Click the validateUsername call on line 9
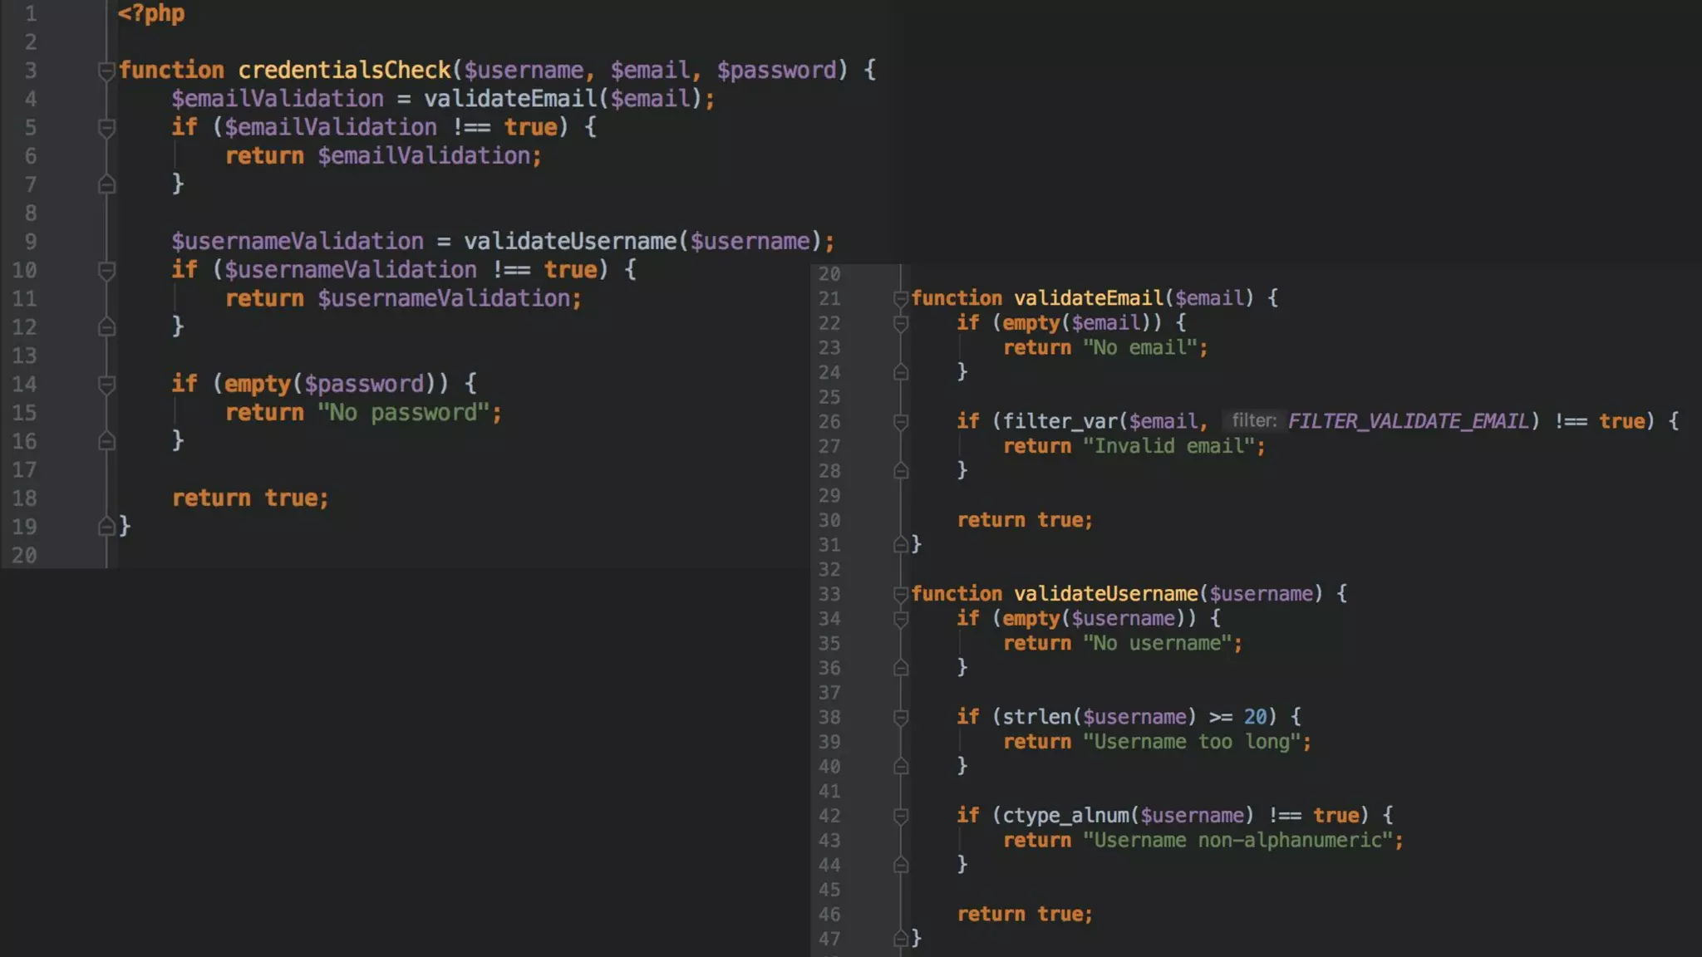The image size is (1702, 957). pyautogui.click(x=569, y=242)
